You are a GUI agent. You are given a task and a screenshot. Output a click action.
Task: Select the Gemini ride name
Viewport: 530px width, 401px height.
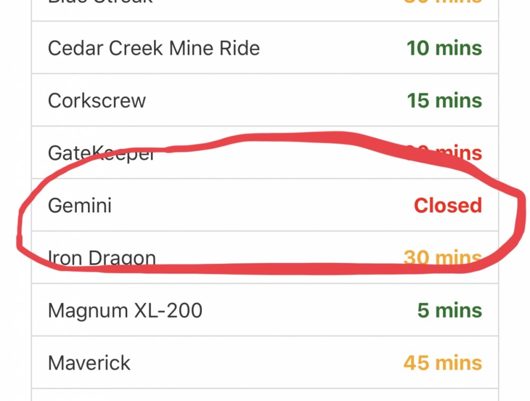coord(79,206)
